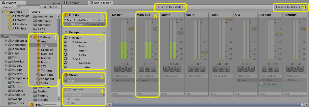Collapse the Favorites section
The width and height of the screenshot is (309, 107).
pos(3,12)
